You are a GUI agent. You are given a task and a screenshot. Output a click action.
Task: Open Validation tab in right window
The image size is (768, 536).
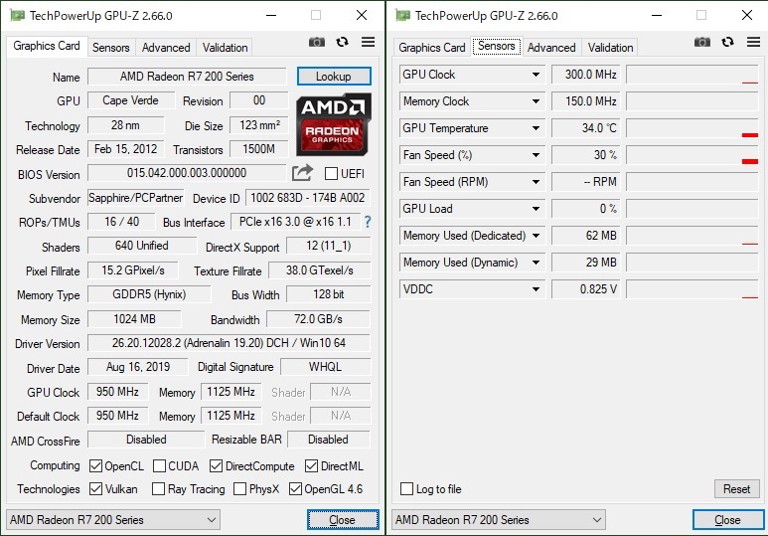click(x=610, y=48)
